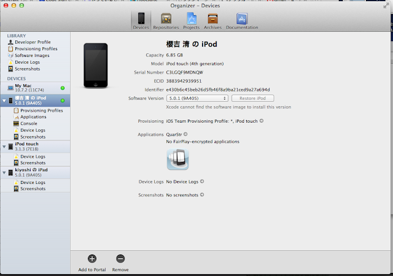Select Software Images in the Library
Image resolution: width=393 pixels, height=276 pixels.
point(32,56)
